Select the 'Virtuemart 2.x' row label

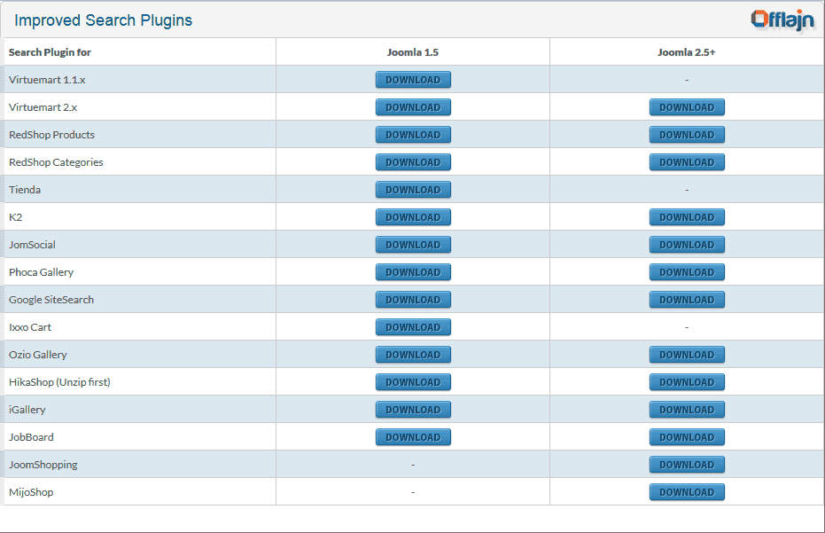(43, 107)
